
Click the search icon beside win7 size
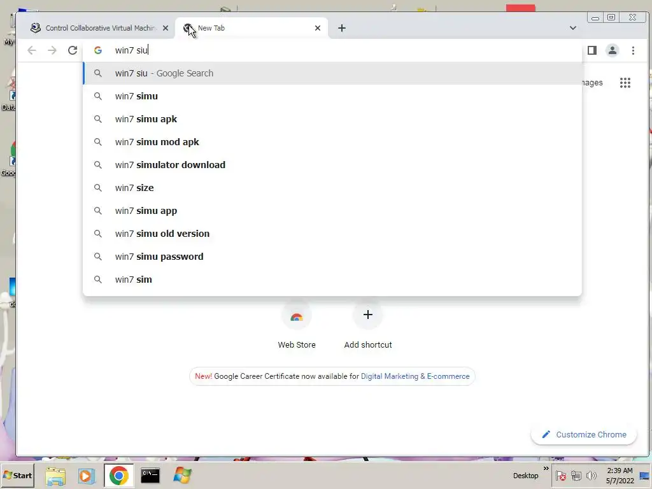97,188
